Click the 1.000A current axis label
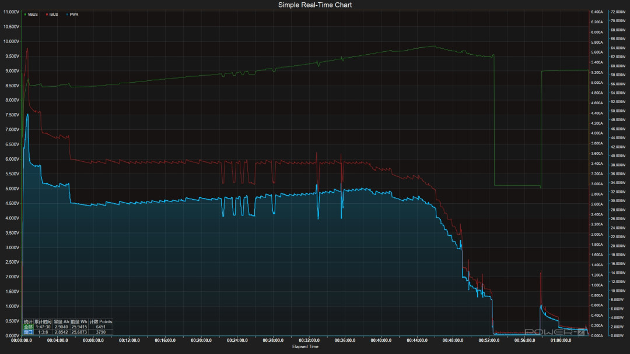This screenshot has width=630, height=354. tap(597, 285)
